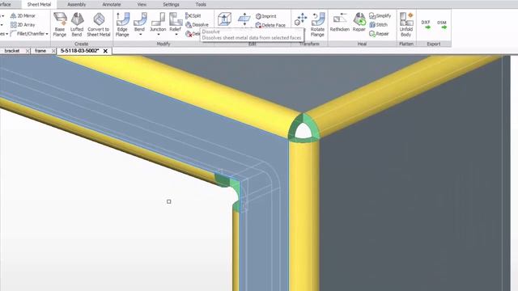
Task: Expand the Junction options arrow
Action: (x=159, y=34)
